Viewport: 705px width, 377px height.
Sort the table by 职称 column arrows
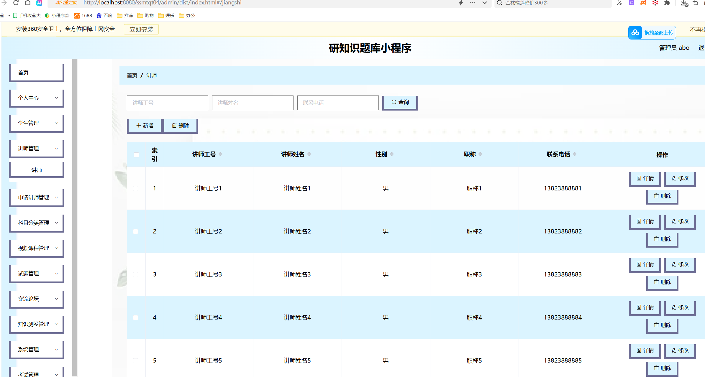480,154
